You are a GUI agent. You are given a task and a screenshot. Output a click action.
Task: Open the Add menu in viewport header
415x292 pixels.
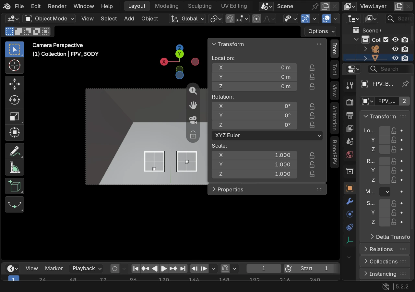coord(129,18)
